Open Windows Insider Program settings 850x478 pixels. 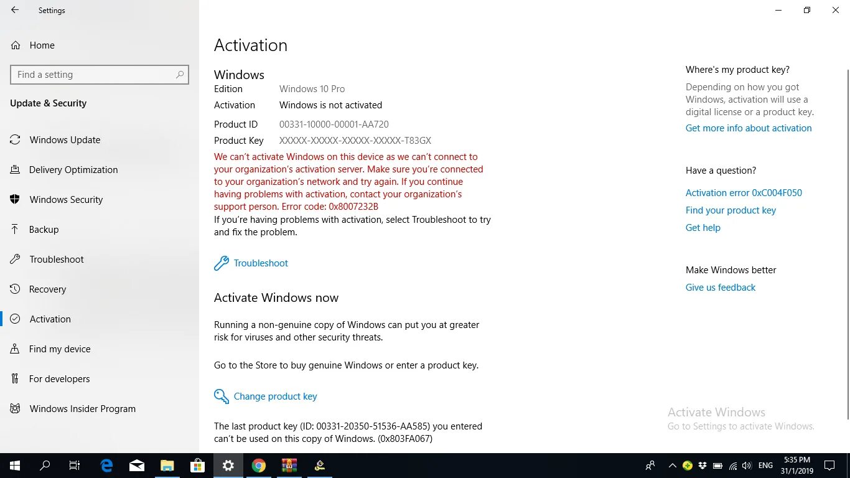point(100,408)
